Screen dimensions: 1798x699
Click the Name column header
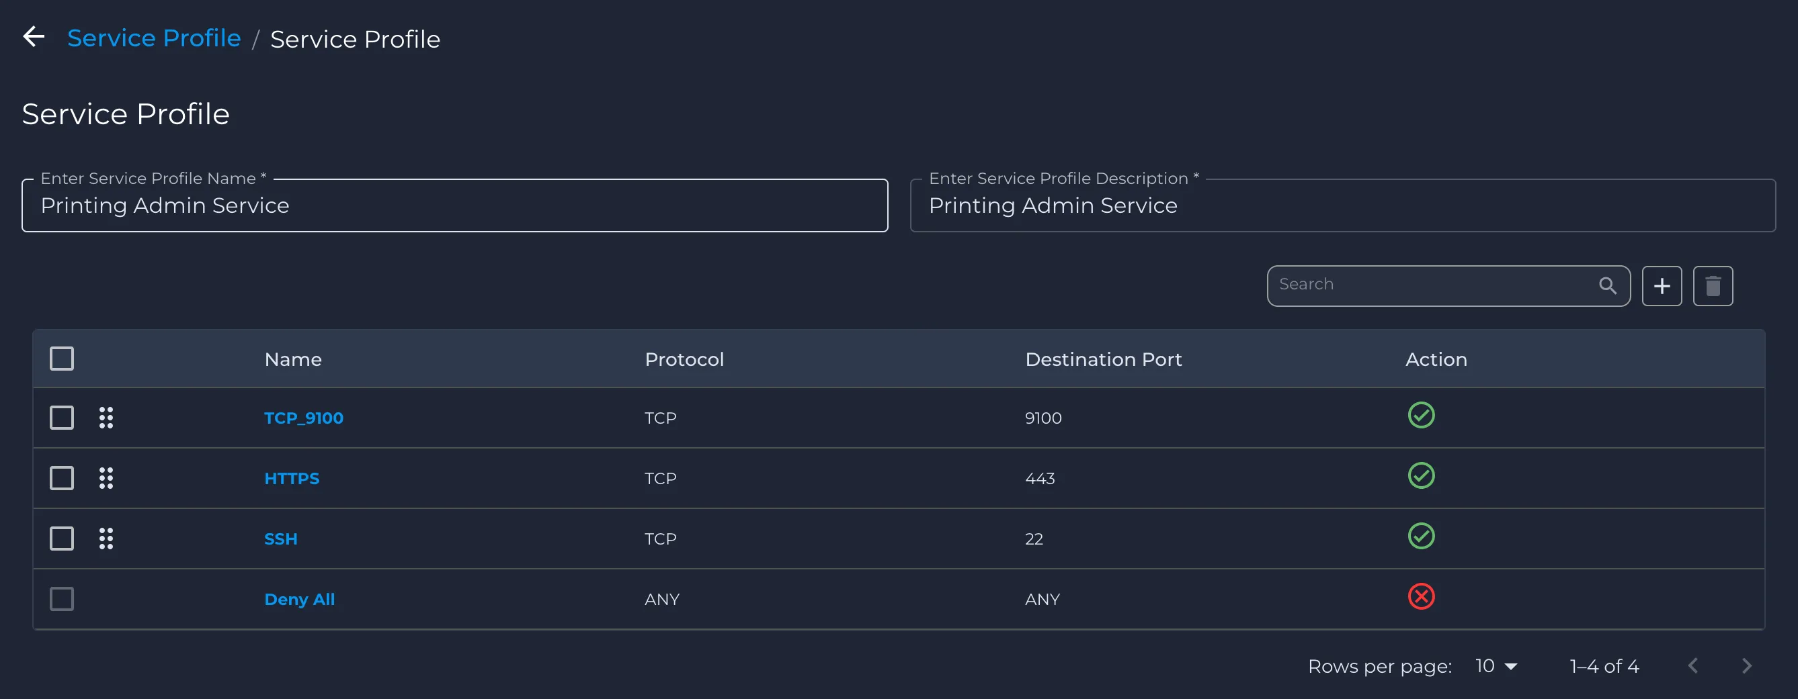point(293,359)
